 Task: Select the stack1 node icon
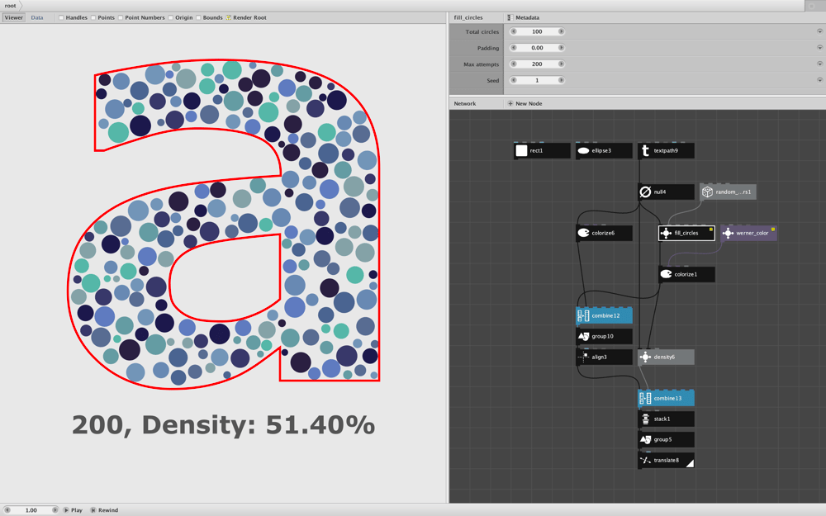pyautogui.click(x=645, y=419)
